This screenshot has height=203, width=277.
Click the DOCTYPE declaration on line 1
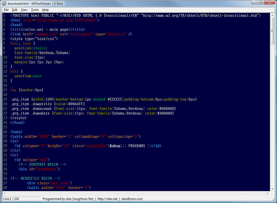tap(135, 16)
